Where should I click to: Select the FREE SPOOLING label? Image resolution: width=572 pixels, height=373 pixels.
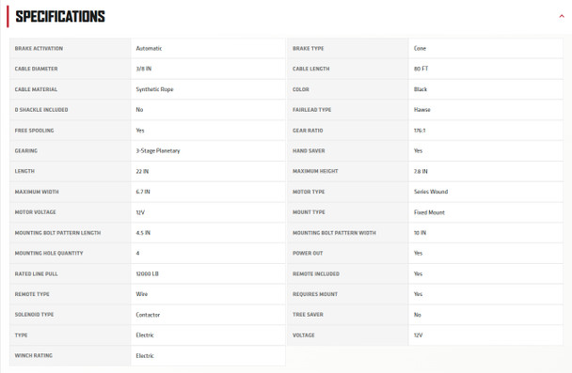34,131
